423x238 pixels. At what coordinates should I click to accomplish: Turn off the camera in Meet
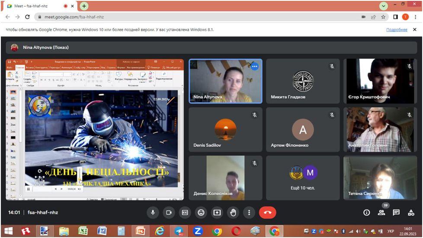[x=169, y=213]
